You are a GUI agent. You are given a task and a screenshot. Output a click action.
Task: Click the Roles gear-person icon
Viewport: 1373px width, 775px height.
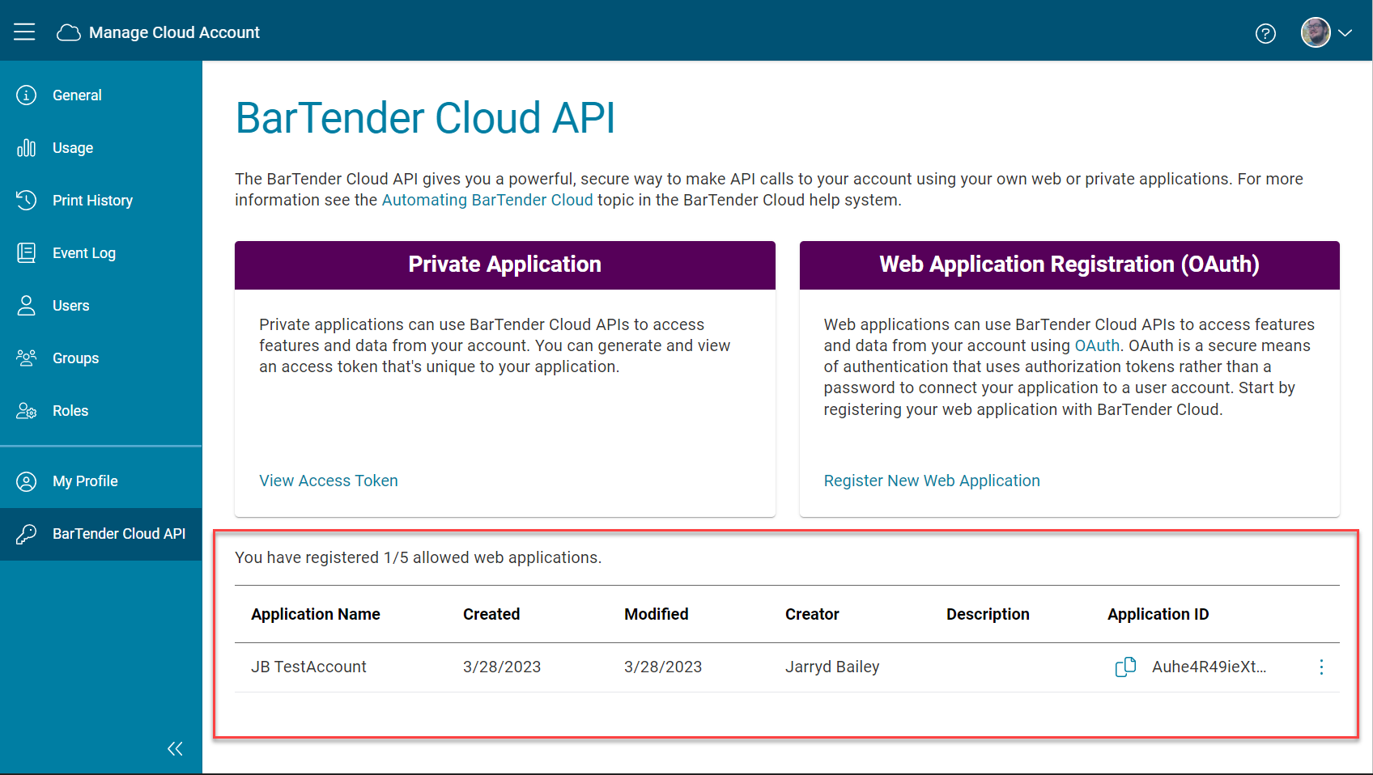tap(27, 411)
